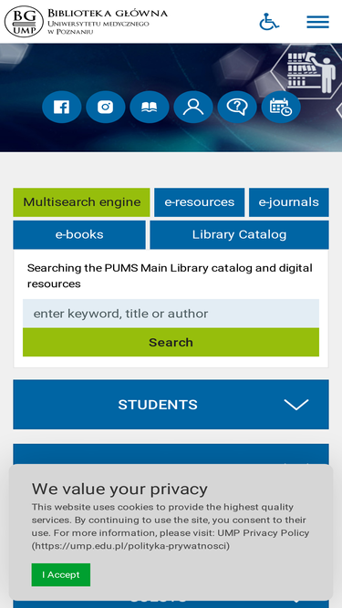The image size is (342, 608).
Task: Switch to the e-journals tab
Action: 289,202
